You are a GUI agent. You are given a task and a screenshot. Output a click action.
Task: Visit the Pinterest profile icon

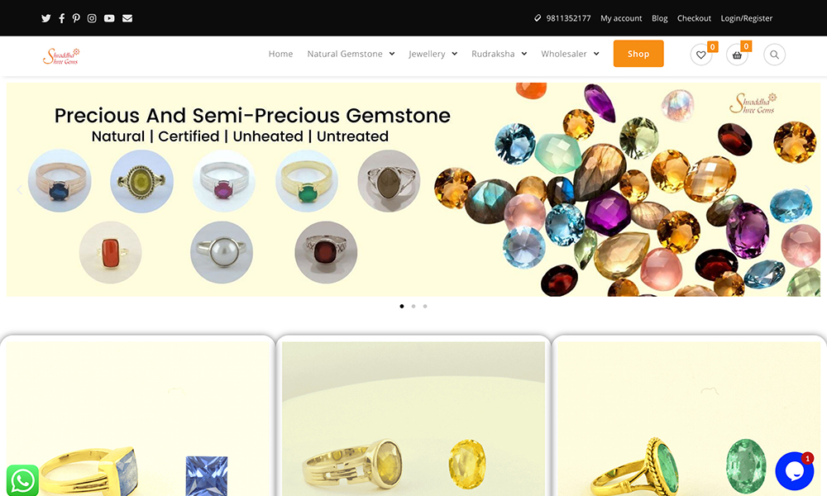coord(76,18)
